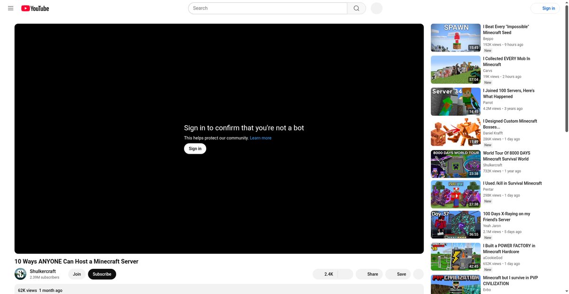Go to the YouTube home logo
The height and width of the screenshot is (294, 569).
pos(35,8)
